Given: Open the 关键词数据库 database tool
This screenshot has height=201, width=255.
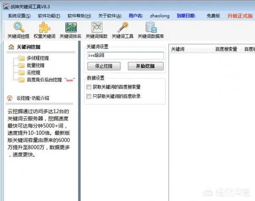Looking at the screenshot, I should coord(151,31).
